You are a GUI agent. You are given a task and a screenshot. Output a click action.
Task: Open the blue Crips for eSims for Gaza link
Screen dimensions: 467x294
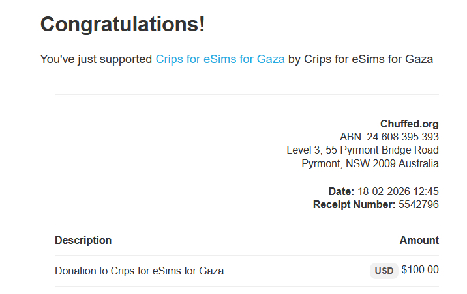coord(220,59)
